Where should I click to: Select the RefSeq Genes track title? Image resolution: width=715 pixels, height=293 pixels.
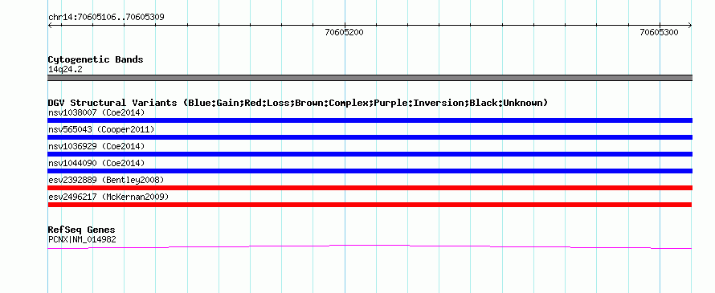click(x=82, y=230)
